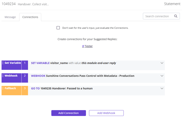
Task: Expand the Fallback connection chevron
Action: pyautogui.click(x=162, y=89)
